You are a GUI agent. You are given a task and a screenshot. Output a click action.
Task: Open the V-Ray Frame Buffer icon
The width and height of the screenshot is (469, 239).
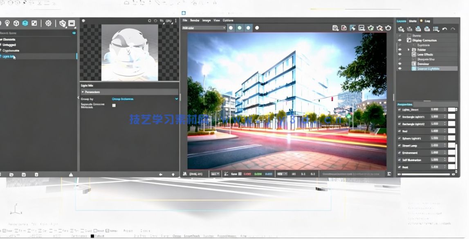click(x=71, y=23)
